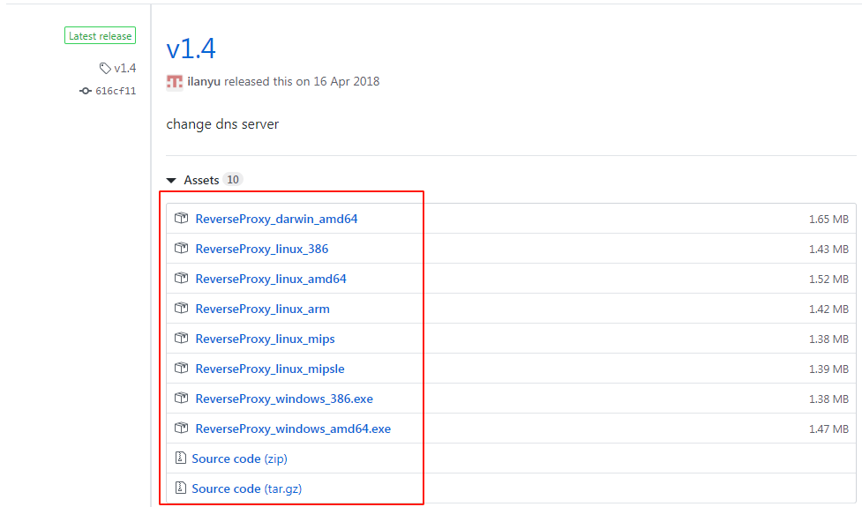862x507 pixels.
Task: Click the 1.65 MB size text
Action: 828,220
